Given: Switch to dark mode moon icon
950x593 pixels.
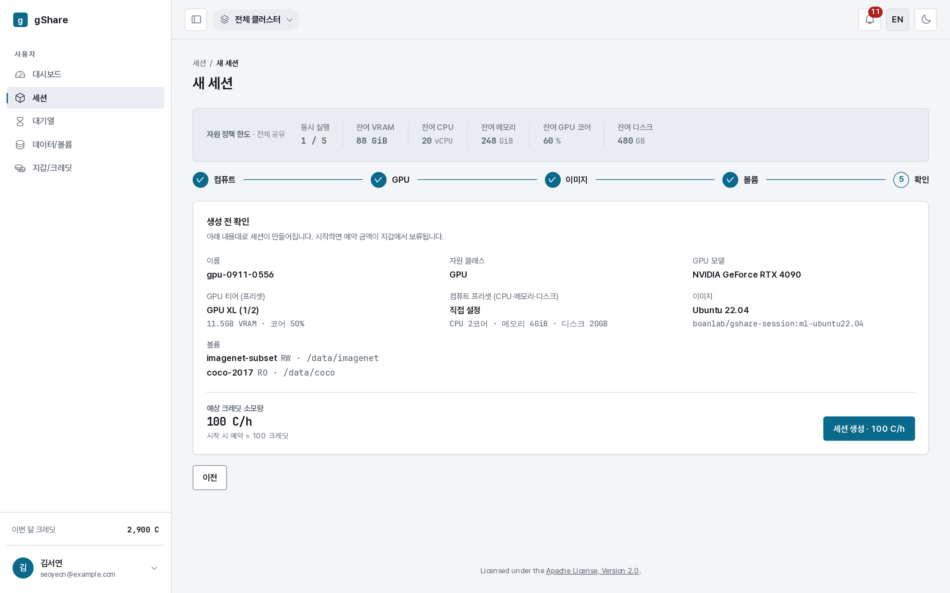Looking at the screenshot, I should click(x=926, y=20).
